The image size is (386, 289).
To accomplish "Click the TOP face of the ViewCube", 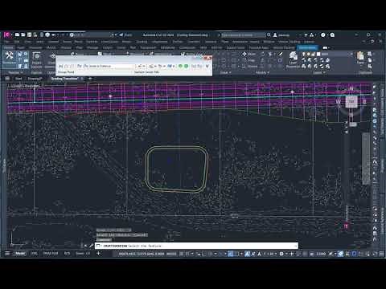I will tap(351, 101).
